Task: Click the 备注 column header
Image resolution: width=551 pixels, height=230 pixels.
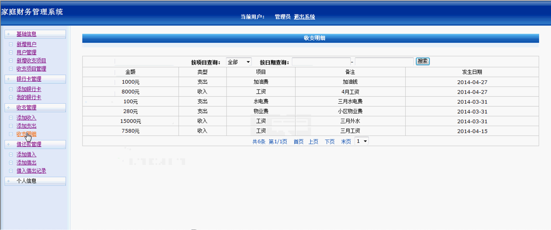Action: (350, 72)
